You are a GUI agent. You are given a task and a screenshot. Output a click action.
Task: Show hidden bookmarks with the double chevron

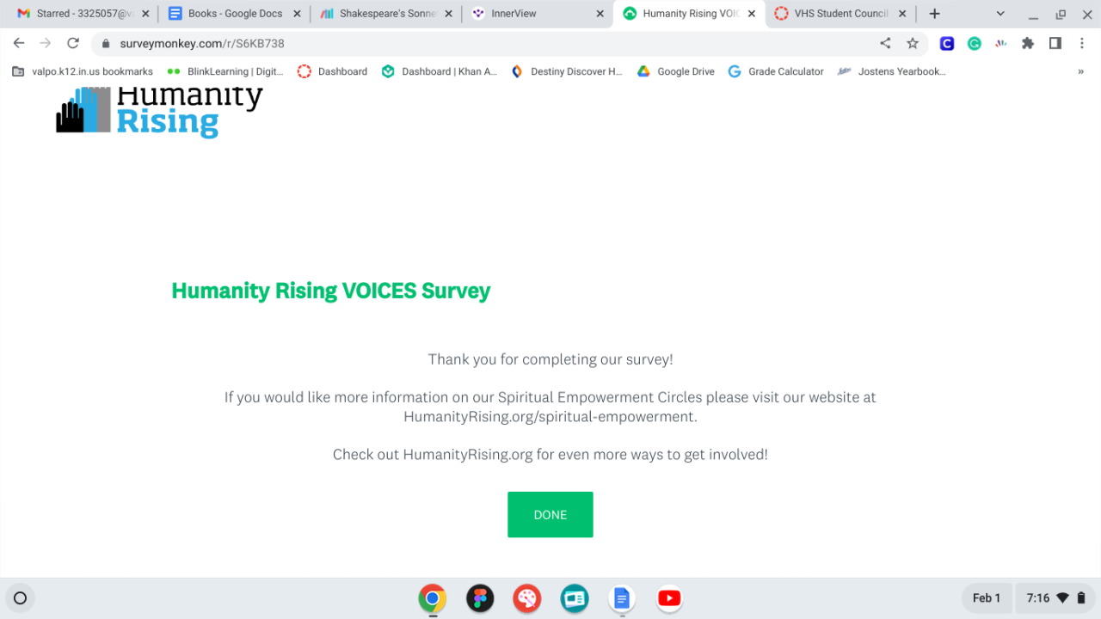click(x=1080, y=72)
